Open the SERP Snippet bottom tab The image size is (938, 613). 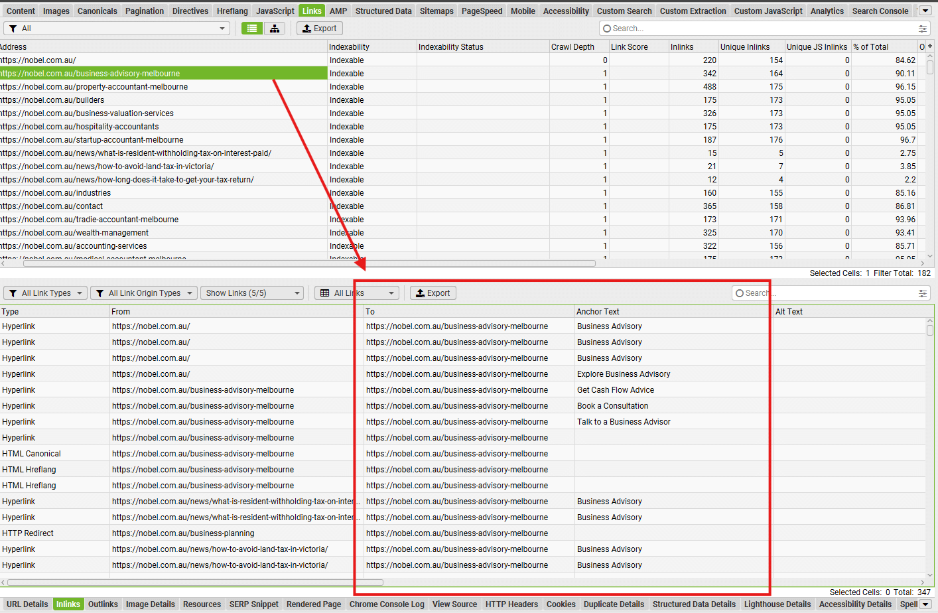click(x=254, y=604)
